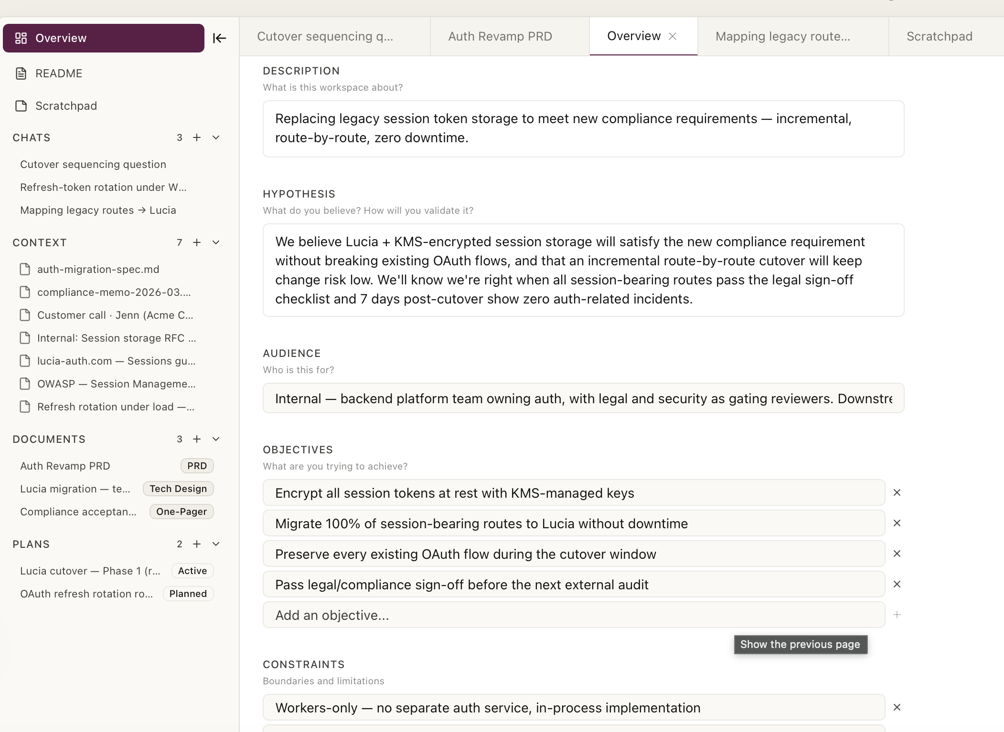This screenshot has height=732, width=1004.
Task: Click the plus icon beside Add an objective
Action: point(897,615)
